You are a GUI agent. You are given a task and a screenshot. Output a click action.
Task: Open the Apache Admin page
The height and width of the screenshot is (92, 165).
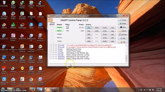click(x=97, y=28)
